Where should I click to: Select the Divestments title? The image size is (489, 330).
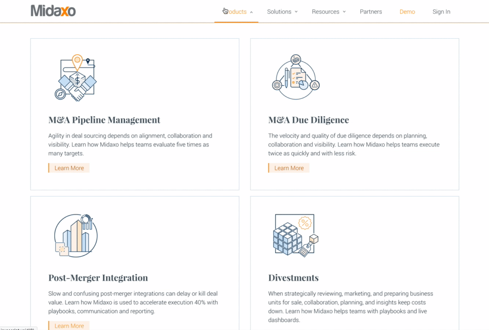pyautogui.click(x=293, y=278)
